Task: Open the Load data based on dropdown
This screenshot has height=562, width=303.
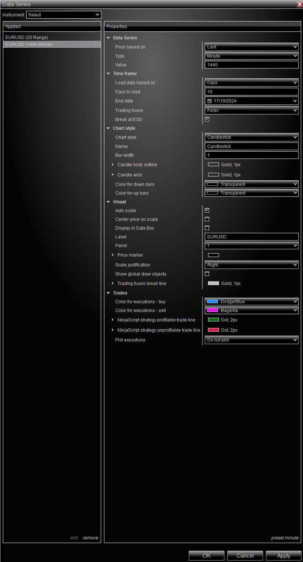Action: (252, 82)
